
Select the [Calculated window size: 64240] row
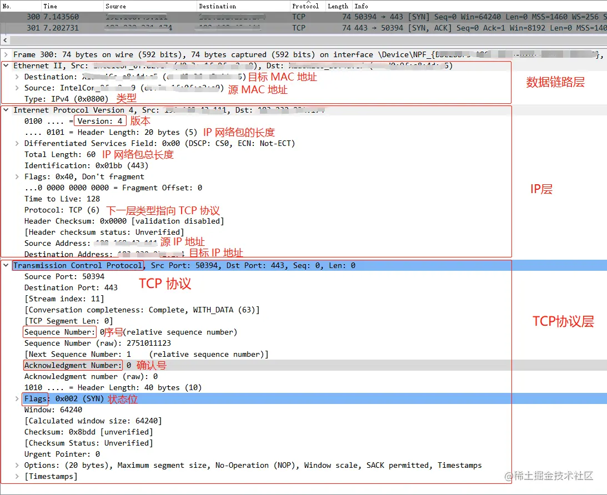click(x=93, y=421)
